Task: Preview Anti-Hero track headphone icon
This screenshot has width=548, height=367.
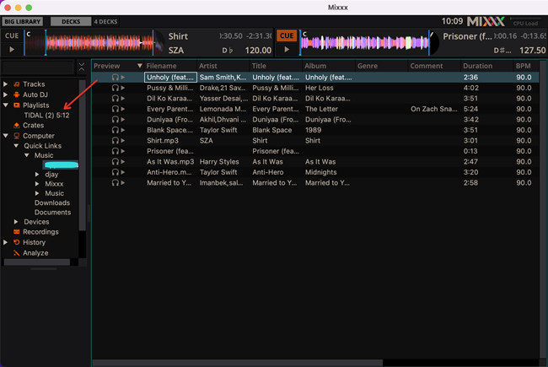Action: [x=115, y=172]
